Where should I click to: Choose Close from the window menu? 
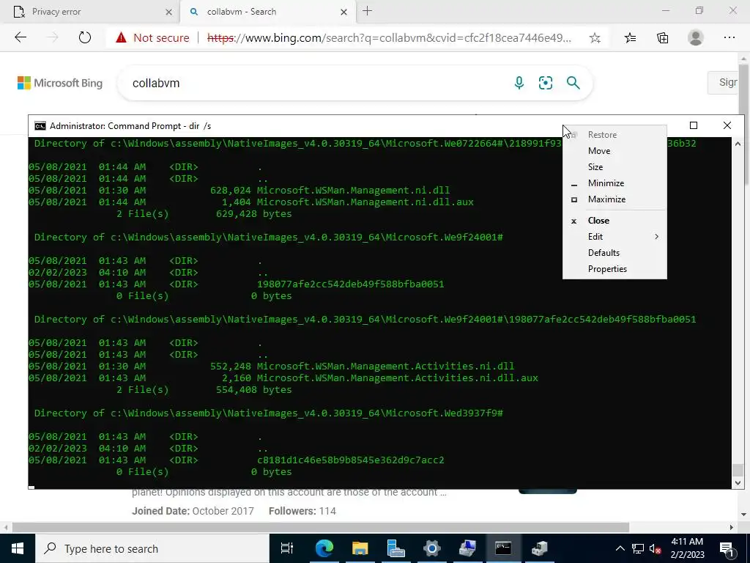(615, 221)
